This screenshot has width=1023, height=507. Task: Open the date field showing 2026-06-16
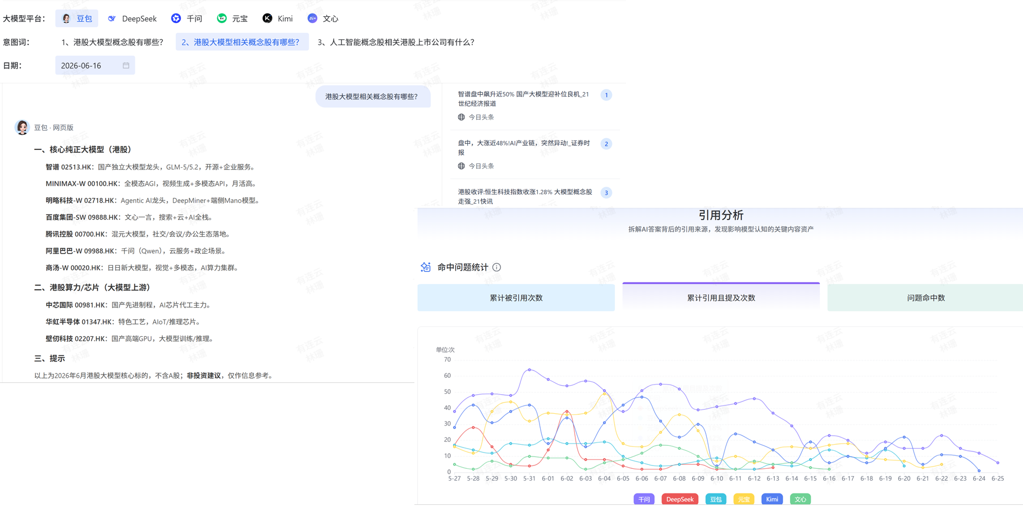95,66
